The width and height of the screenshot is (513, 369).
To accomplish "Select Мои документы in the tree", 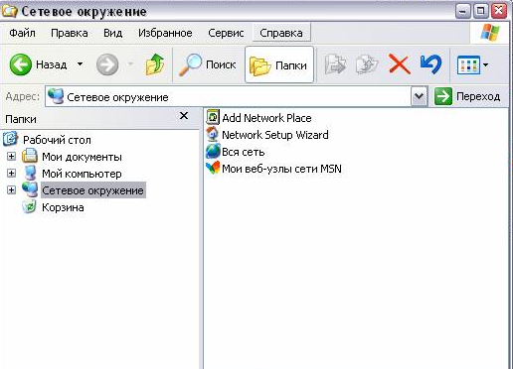I will (82, 157).
